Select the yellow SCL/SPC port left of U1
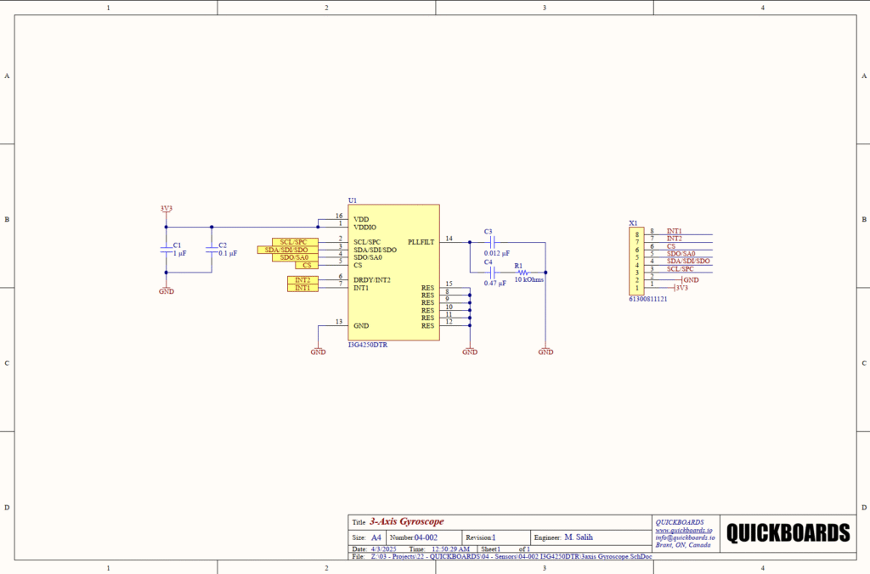The width and height of the screenshot is (870, 574). [x=294, y=243]
